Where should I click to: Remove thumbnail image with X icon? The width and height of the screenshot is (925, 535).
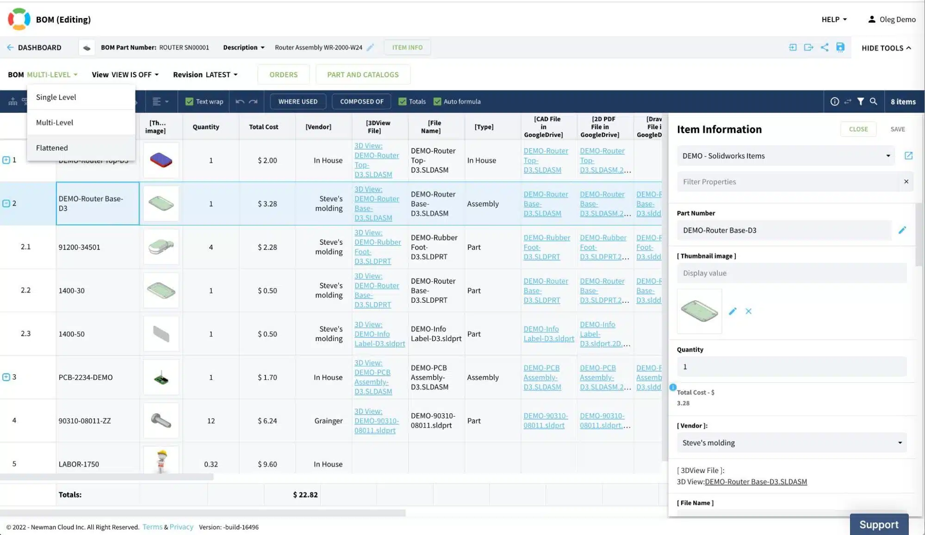(x=748, y=311)
